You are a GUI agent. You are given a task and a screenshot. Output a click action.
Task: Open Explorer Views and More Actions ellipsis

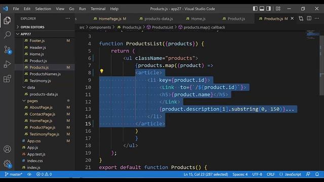[x=67, y=18]
